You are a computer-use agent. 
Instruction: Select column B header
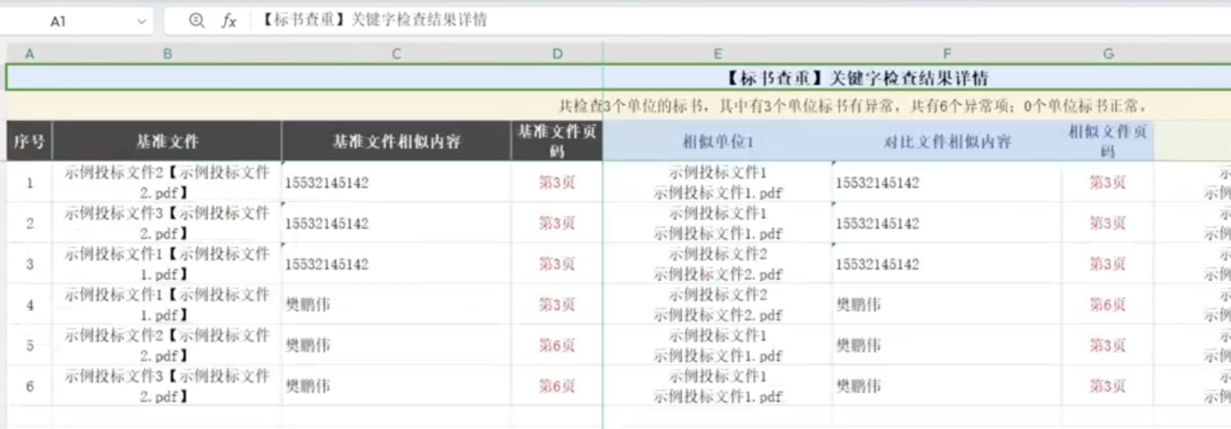pyautogui.click(x=167, y=54)
